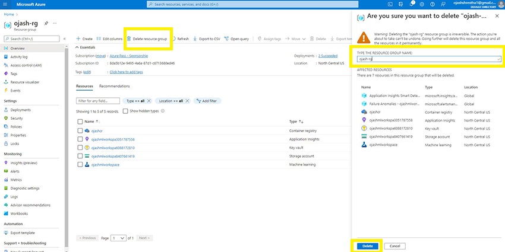Click here to add tags link
Image resolution: width=505 pixels, height=252 pixels.
coord(126,72)
